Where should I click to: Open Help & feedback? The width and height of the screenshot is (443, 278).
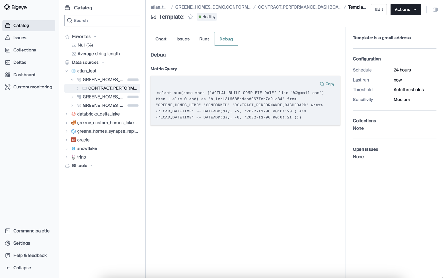click(x=28, y=256)
